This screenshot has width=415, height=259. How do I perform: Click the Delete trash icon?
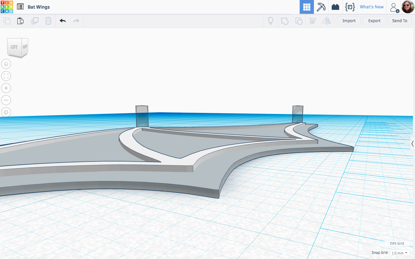coord(48,21)
